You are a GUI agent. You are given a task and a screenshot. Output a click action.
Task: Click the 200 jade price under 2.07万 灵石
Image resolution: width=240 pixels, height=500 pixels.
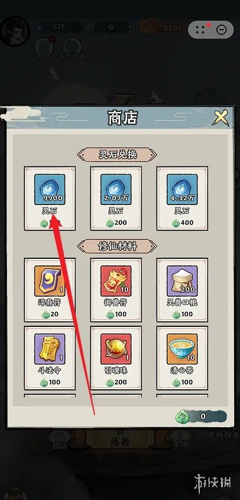click(x=116, y=223)
